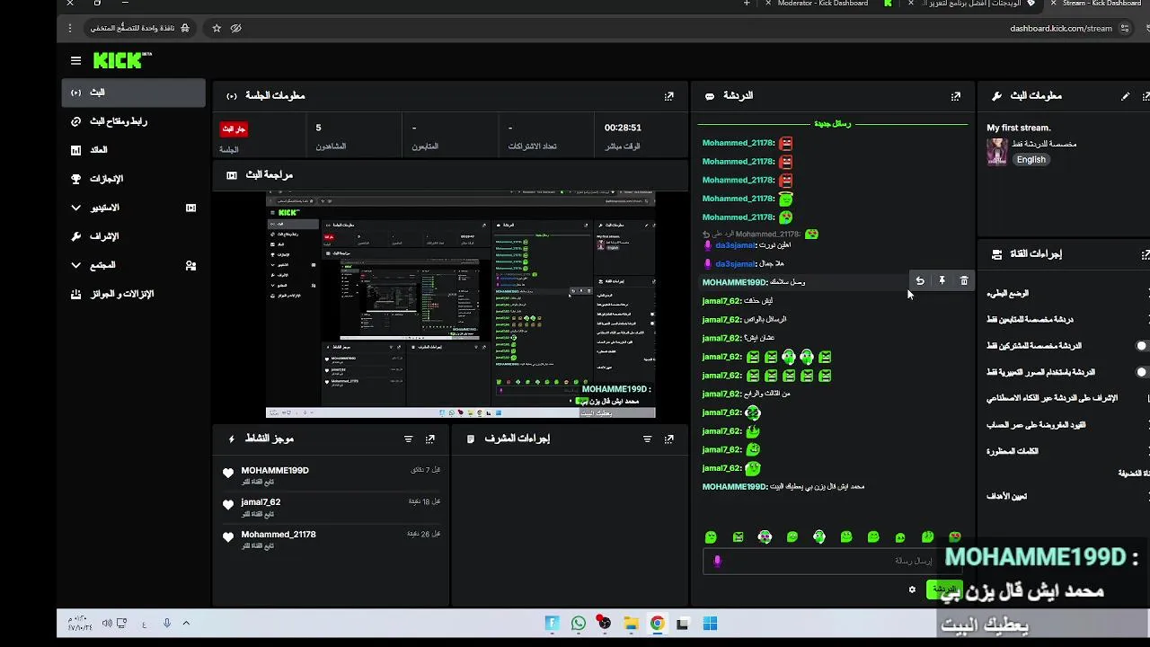
Task: Click the crossed-eye tracking icon in address bar
Action: tap(236, 28)
